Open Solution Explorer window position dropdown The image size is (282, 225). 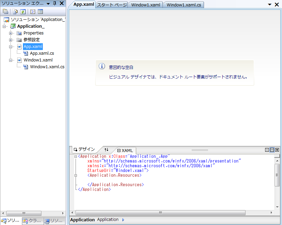coord(48,4)
